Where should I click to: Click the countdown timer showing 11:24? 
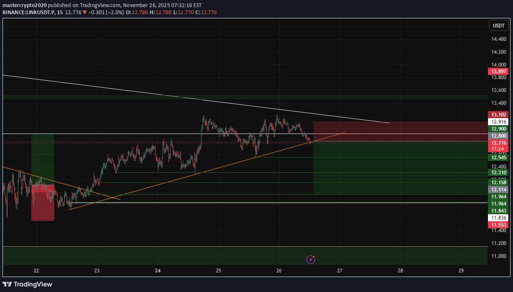pos(498,148)
